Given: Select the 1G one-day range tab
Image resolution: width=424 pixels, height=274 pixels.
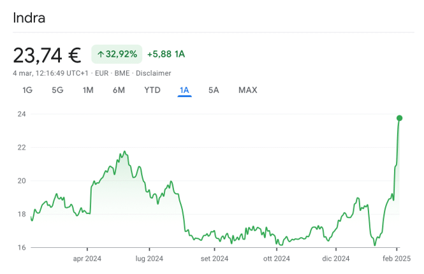Looking at the screenshot, I should [x=27, y=90].
